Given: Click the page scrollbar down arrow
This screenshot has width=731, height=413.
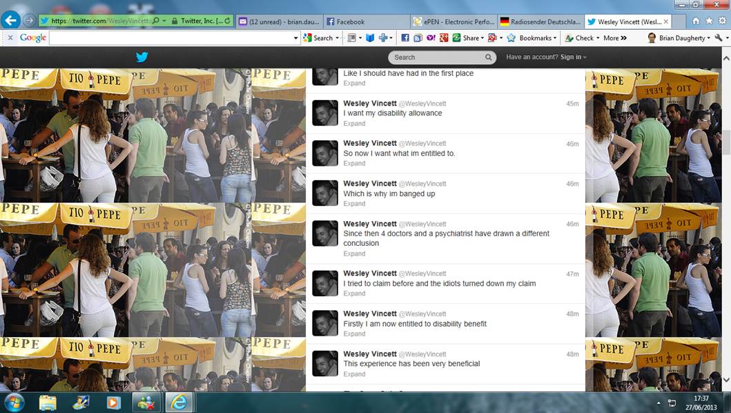Looking at the screenshot, I should point(726,380).
